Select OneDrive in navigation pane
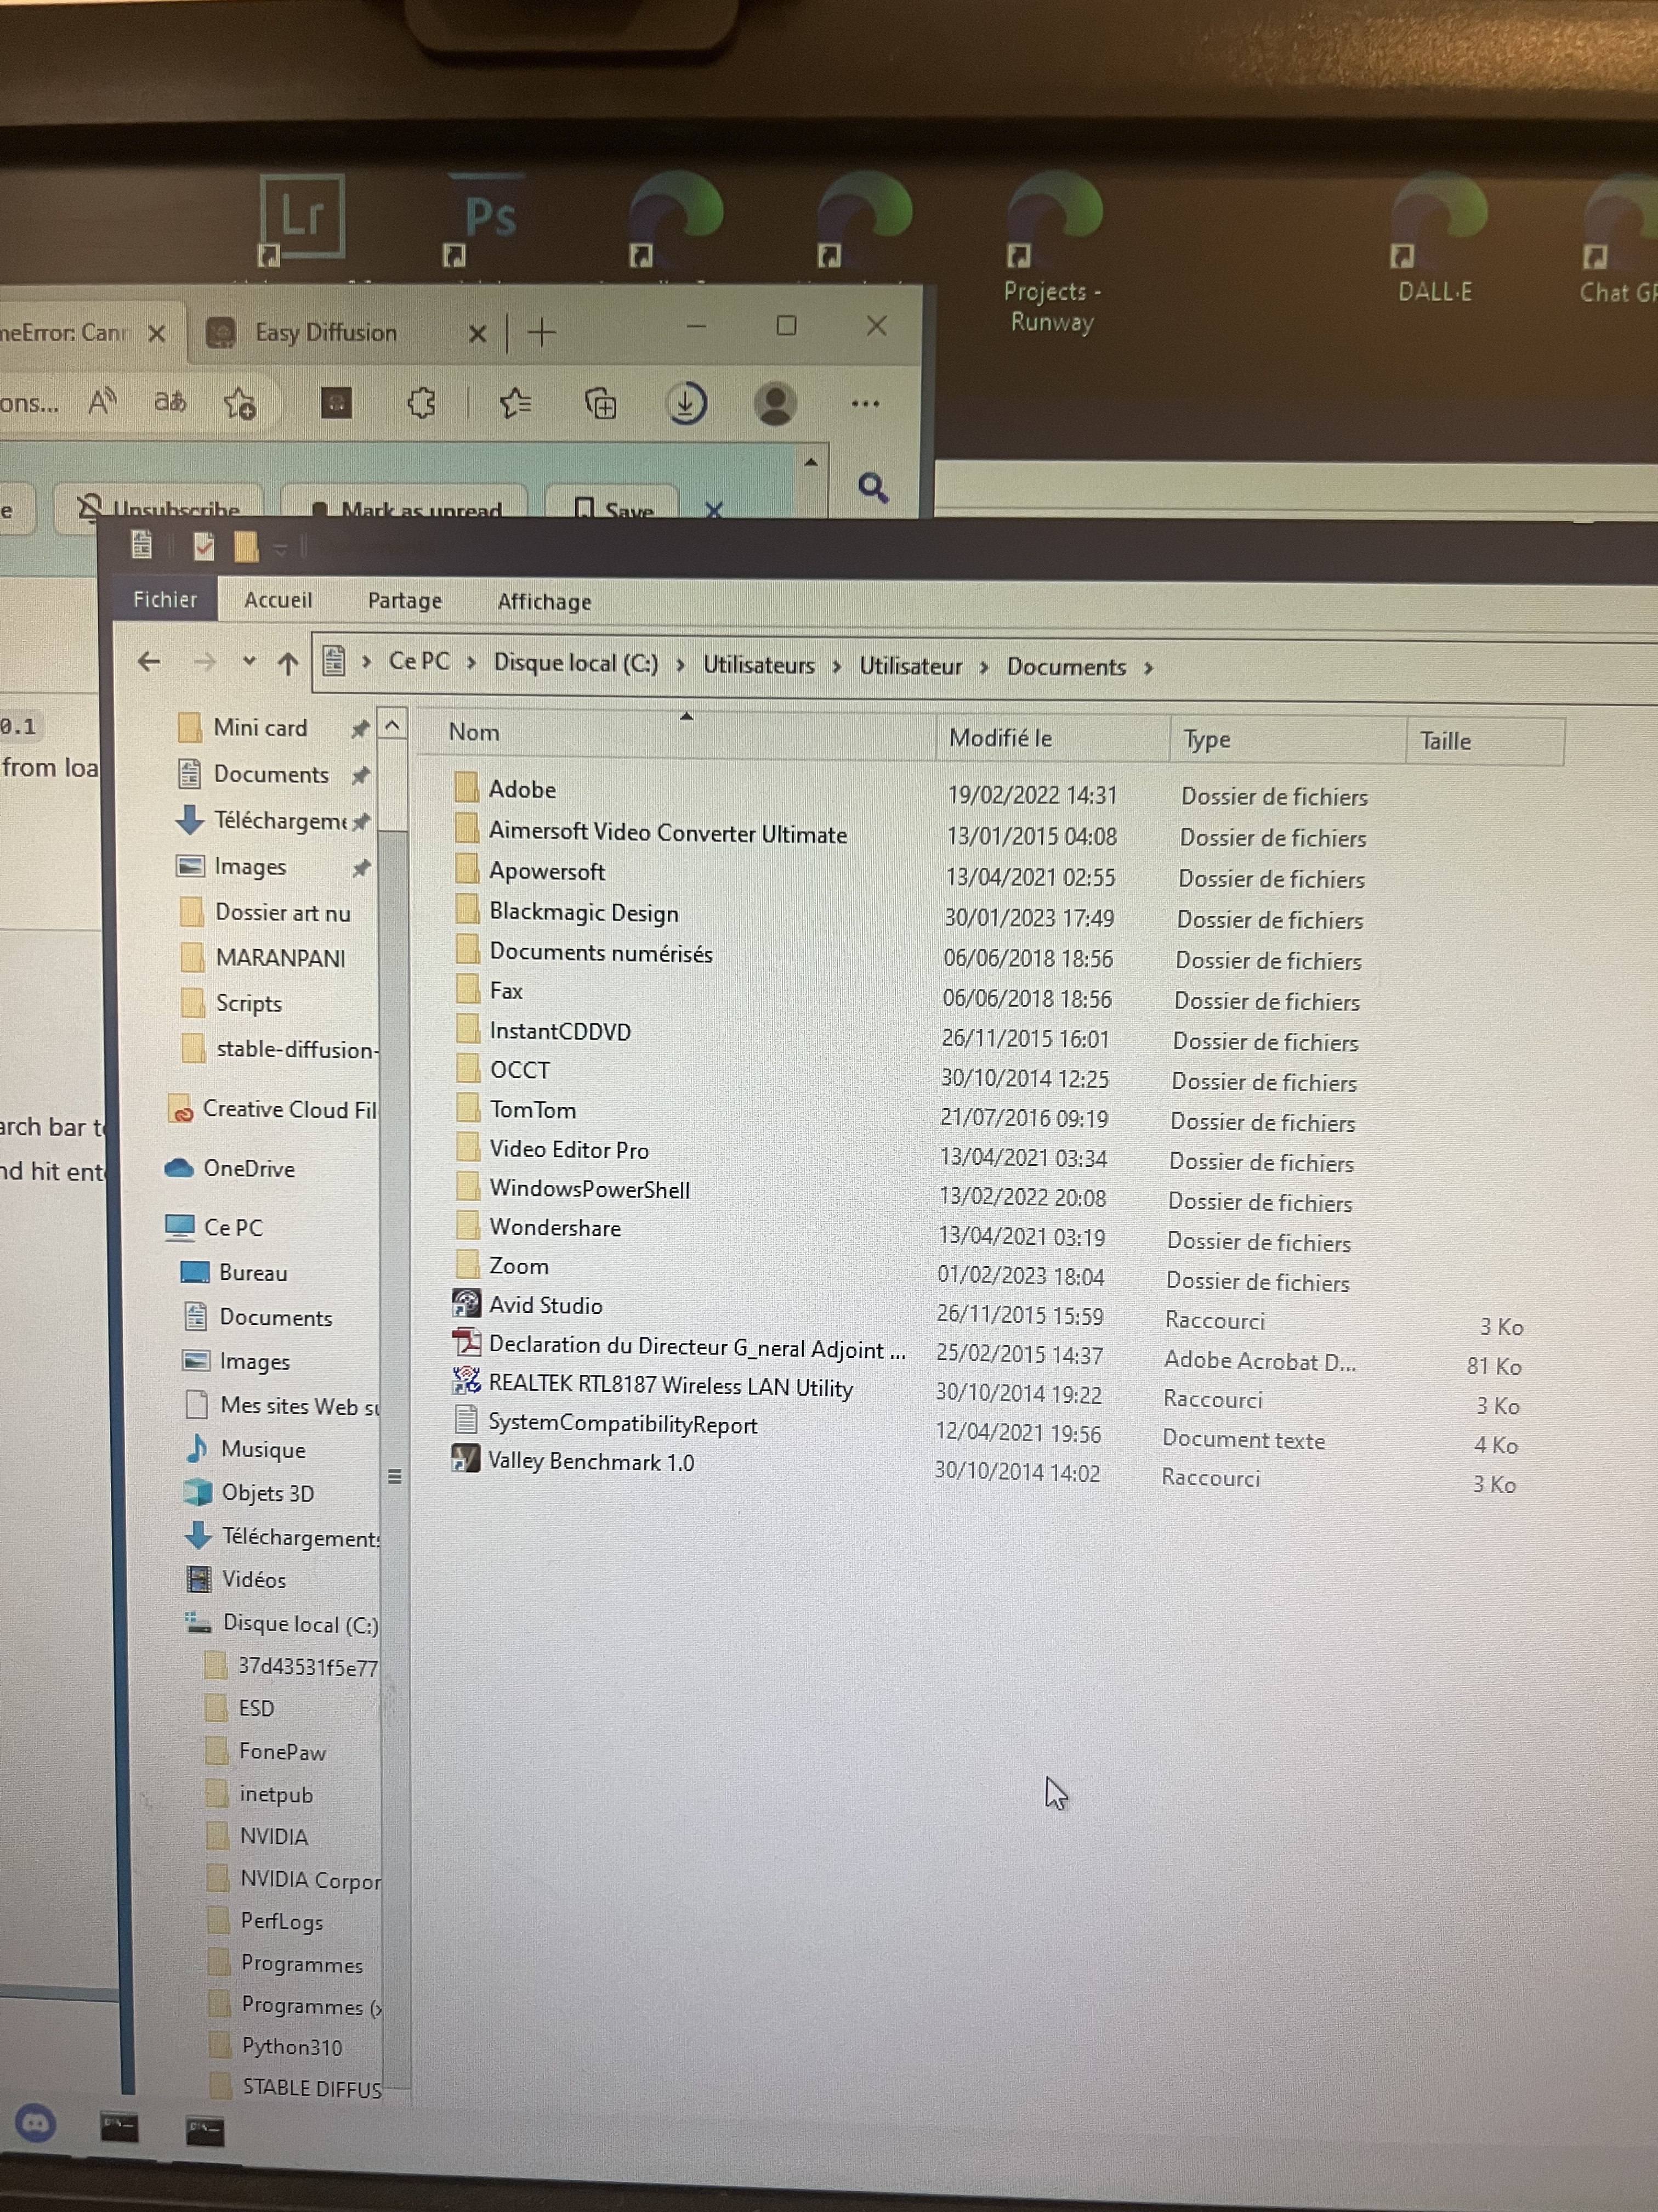 pos(249,1168)
